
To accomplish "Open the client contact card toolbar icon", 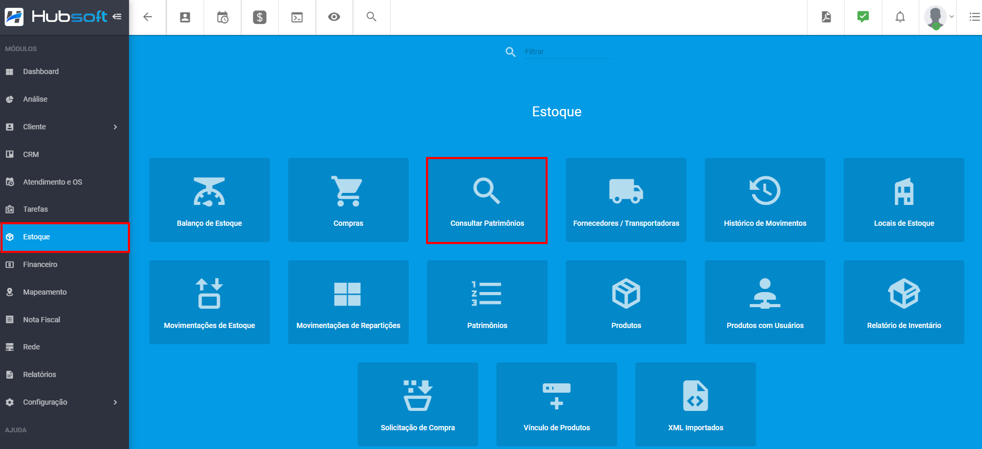I will point(185,17).
